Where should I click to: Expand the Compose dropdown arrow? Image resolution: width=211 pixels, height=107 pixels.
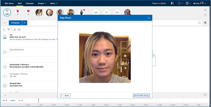pyautogui.click(x=25, y=23)
